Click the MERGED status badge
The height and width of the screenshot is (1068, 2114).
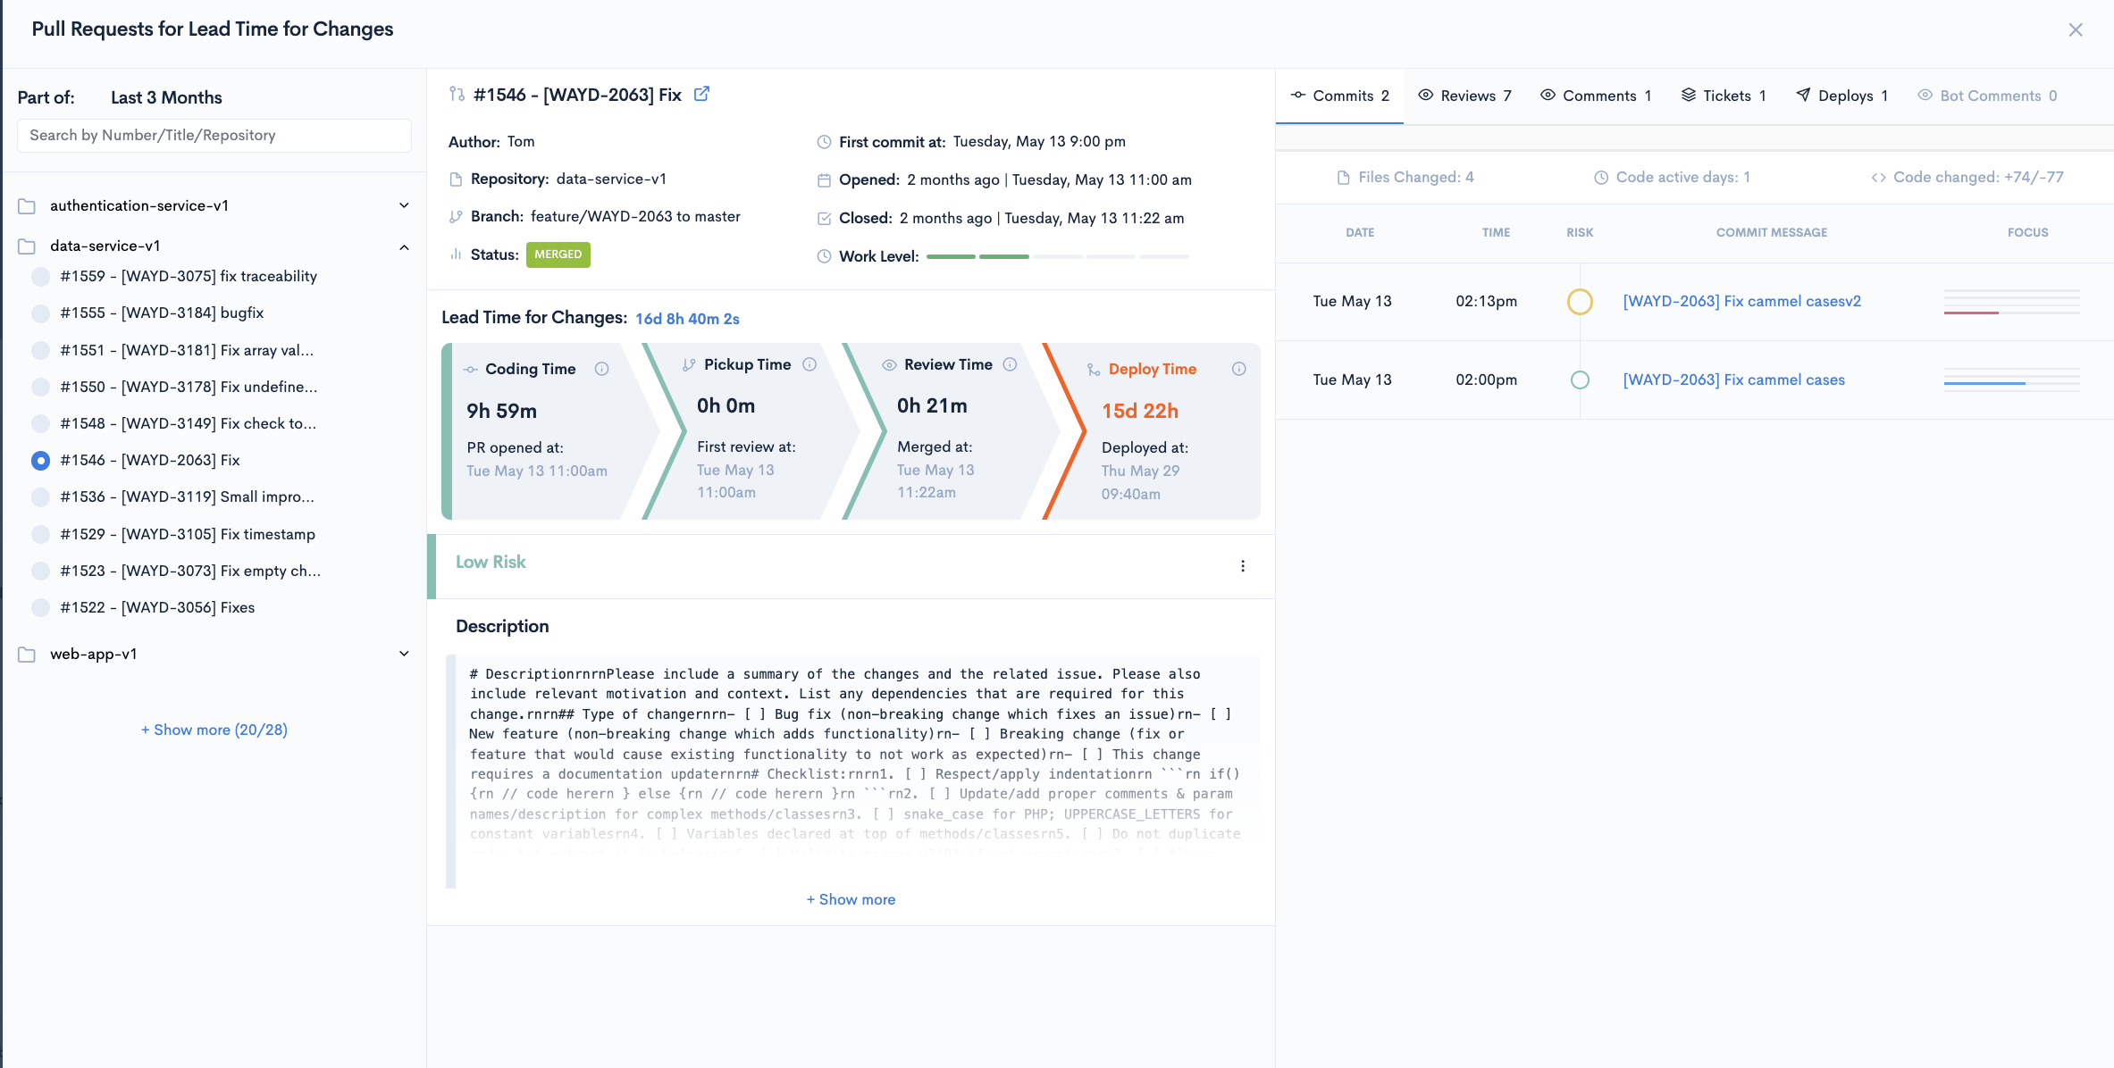point(558,254)
